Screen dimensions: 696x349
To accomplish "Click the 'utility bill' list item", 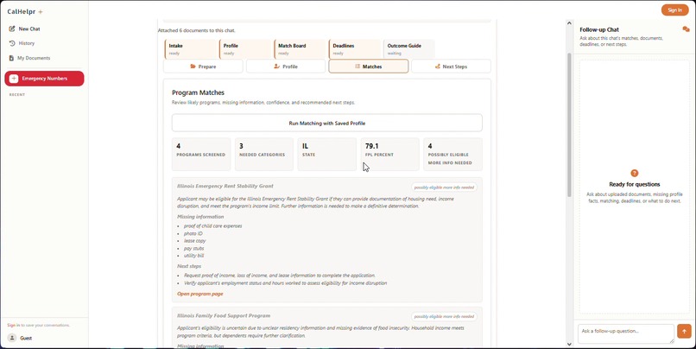I will click(x=194, y=256).
